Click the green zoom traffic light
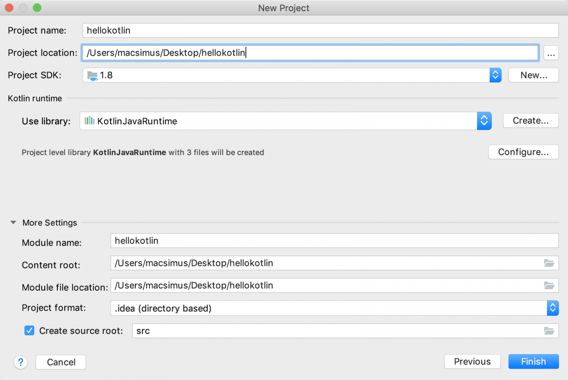568x380 pixels. tap(37, 7)
